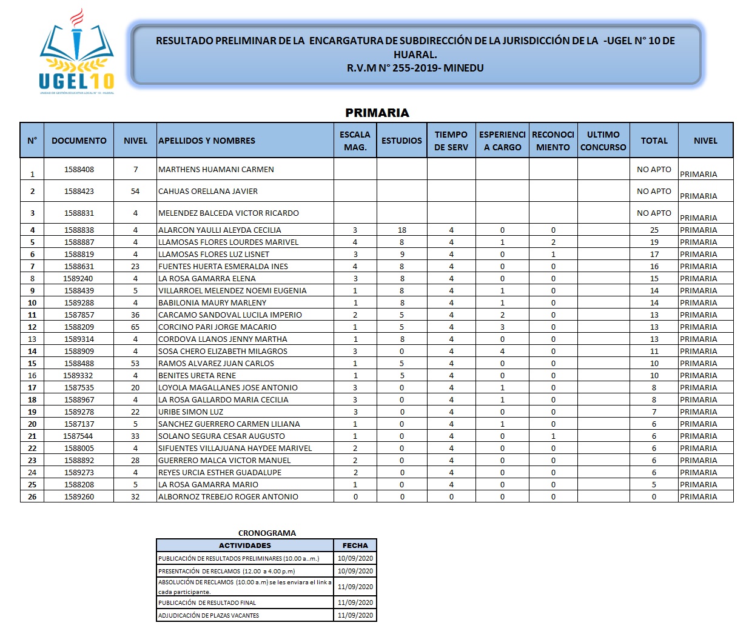Viewport: 749px width, 634px height.
Task: Select the PRIMARIA section title above the table
Action: (x=377, y=113)
